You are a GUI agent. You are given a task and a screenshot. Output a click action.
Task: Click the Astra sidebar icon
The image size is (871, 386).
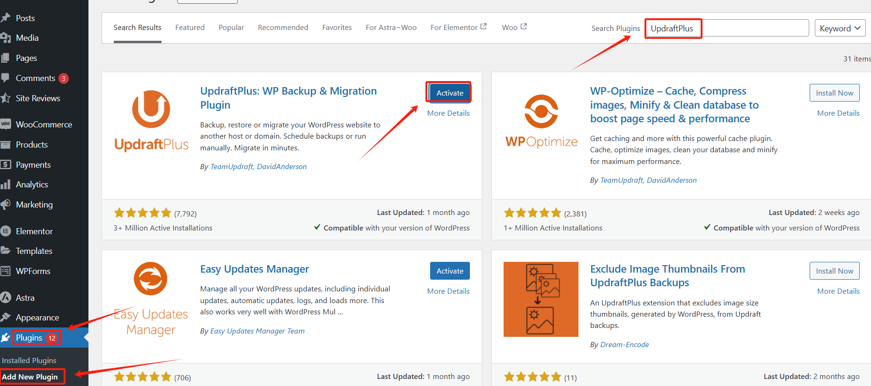pyautogui.click(x=6, y=297)
